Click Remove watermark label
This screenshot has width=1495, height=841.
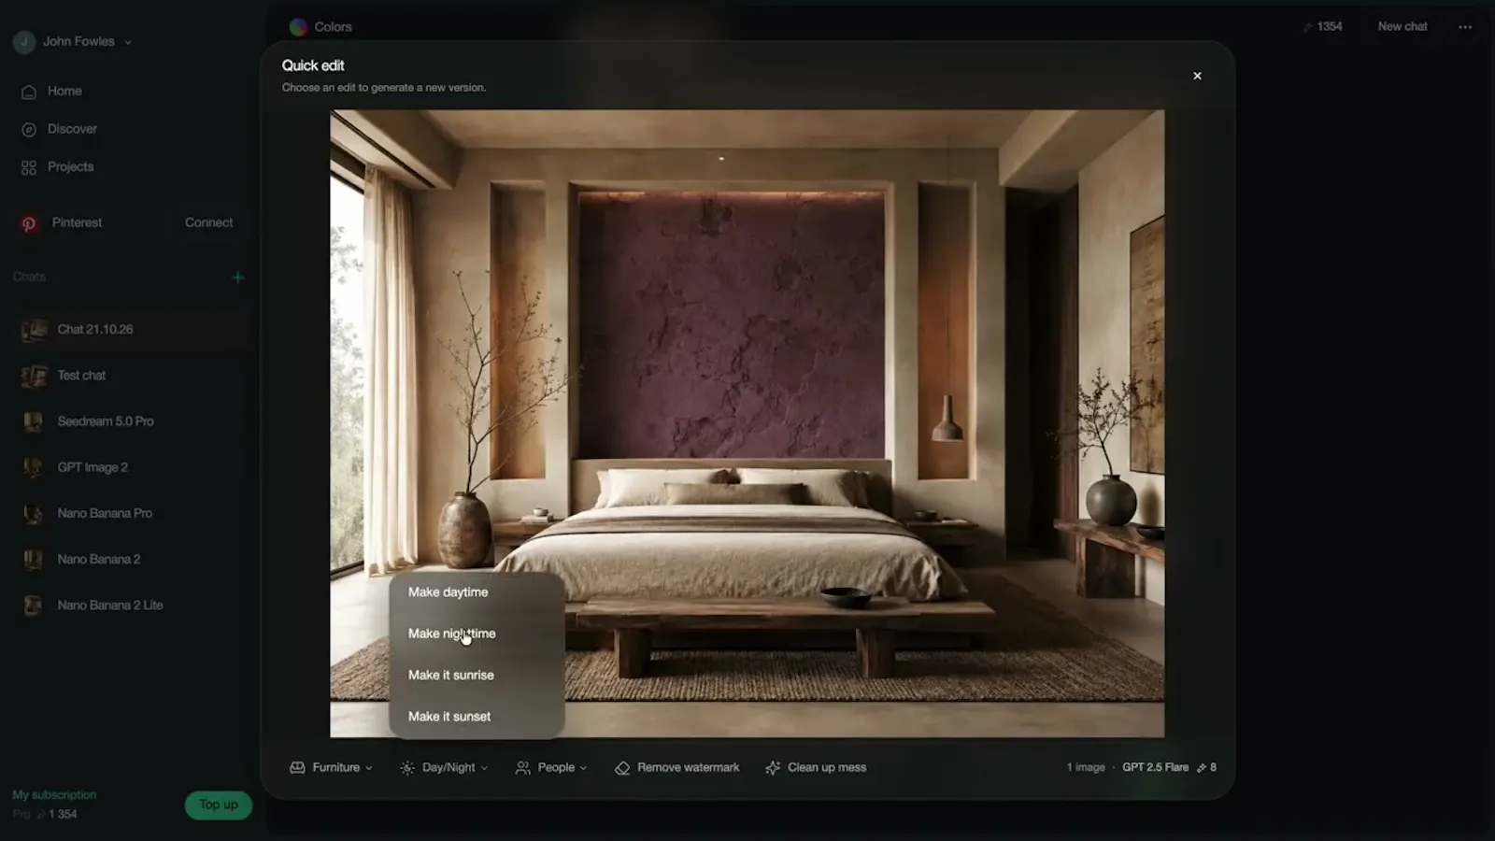coord(688,767)
